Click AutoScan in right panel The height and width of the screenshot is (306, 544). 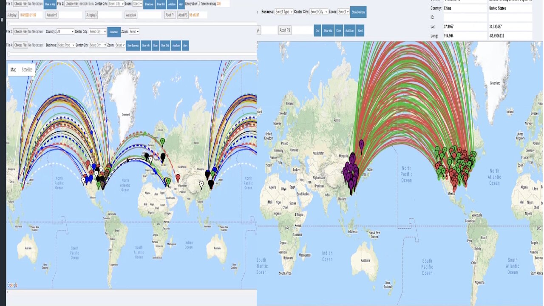click(349, 31)
